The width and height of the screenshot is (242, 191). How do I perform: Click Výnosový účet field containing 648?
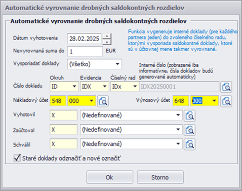[181, 101]
